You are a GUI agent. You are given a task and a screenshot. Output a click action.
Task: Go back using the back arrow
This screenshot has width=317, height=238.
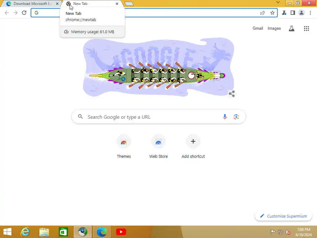point(7,13)
